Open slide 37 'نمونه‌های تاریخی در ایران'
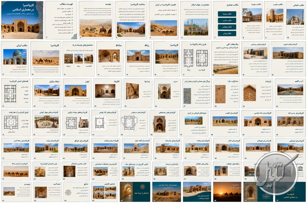307x204 pixels. [194, 123]
